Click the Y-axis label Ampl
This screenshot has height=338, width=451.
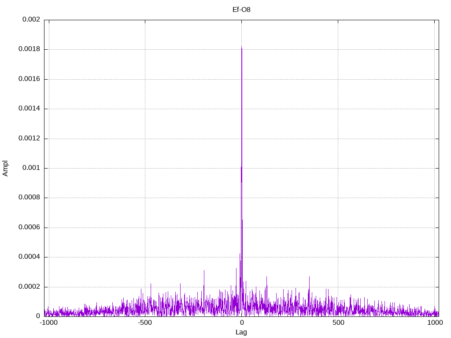(x=5, y=169)
